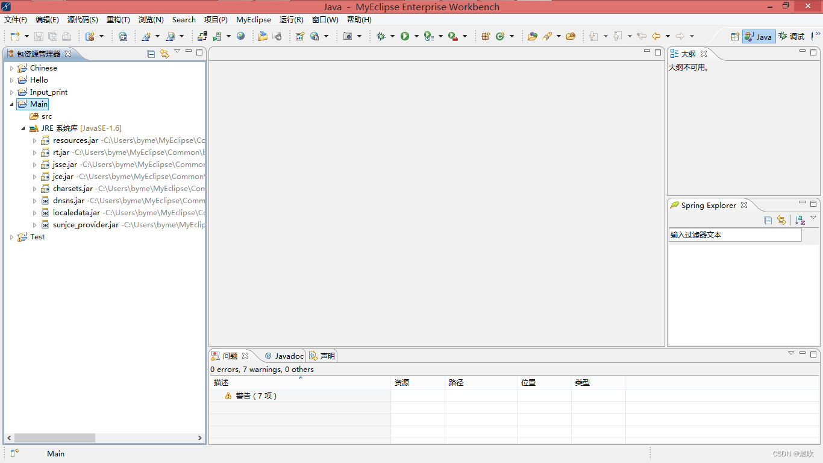The image size is (823, 463).
Task: Click the Run/Stop server toolbar icon
Action: pyautogui.click(x=217, y=36)
